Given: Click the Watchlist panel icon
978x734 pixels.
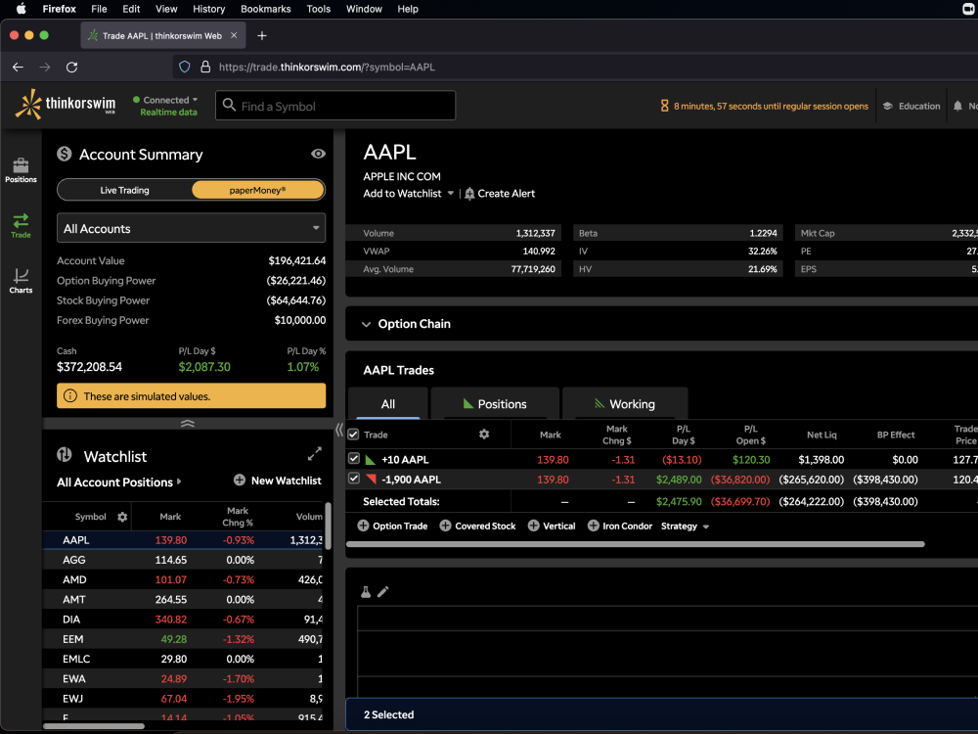Looking at the screenshot, I should 65,455.
